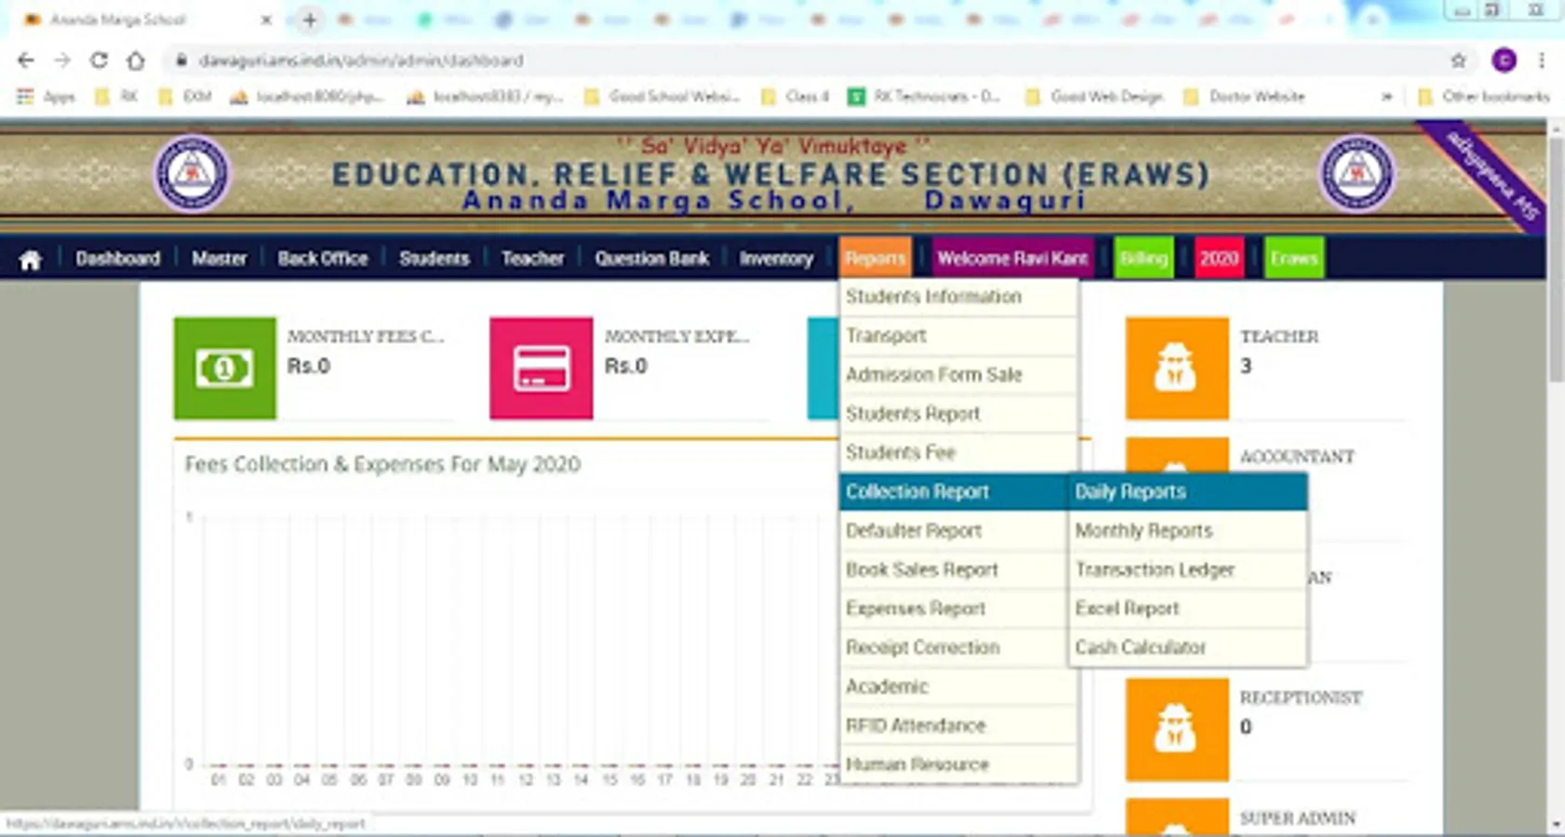Select Human Resource entry
The width and height of the screenshot is (1565, 837).
click(958, 764)
